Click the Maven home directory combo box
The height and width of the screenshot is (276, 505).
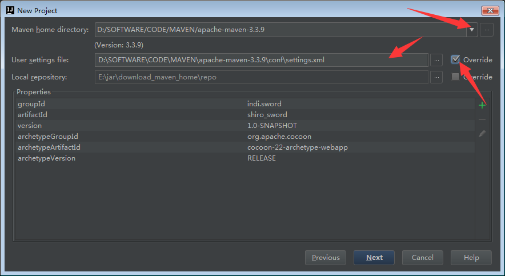point(280,30)
